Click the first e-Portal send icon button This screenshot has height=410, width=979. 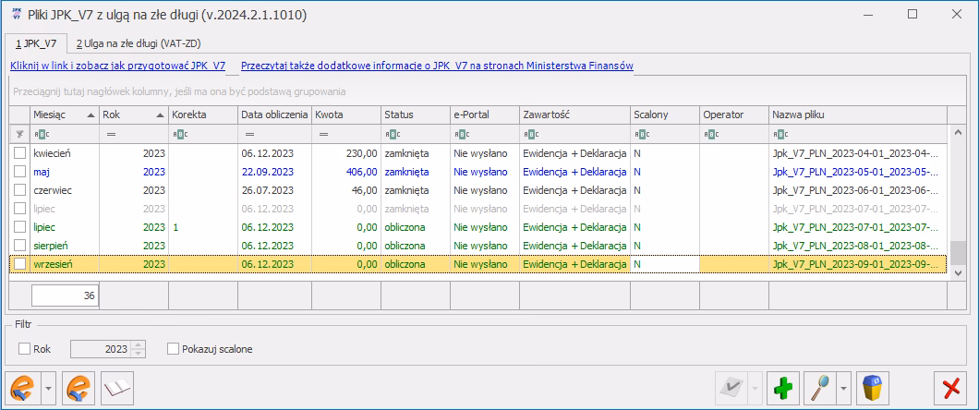click(22, 389)
